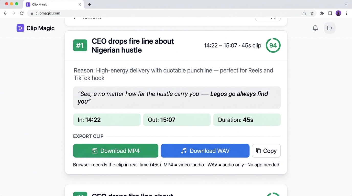Reload the clipmagic.com page
The image size is (352, 196).
22,13
